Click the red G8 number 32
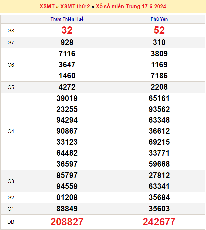Viewport: 206px width, 230px height. 67,30
